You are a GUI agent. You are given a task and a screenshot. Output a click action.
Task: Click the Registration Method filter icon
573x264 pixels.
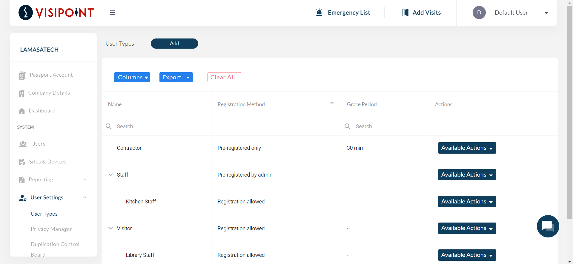click(x=332, y=104)
